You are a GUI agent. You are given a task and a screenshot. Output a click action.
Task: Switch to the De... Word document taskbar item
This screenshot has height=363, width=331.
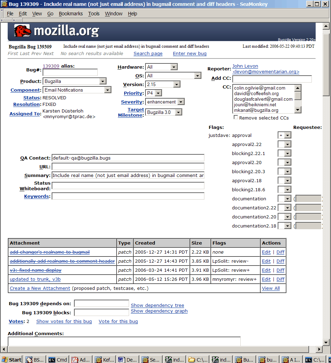click(128, 360)
